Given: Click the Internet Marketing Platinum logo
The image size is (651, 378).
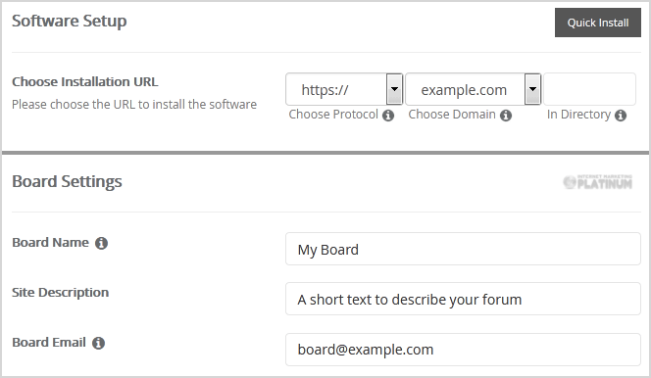Looking at the screenshot, I should pos(597,181).
